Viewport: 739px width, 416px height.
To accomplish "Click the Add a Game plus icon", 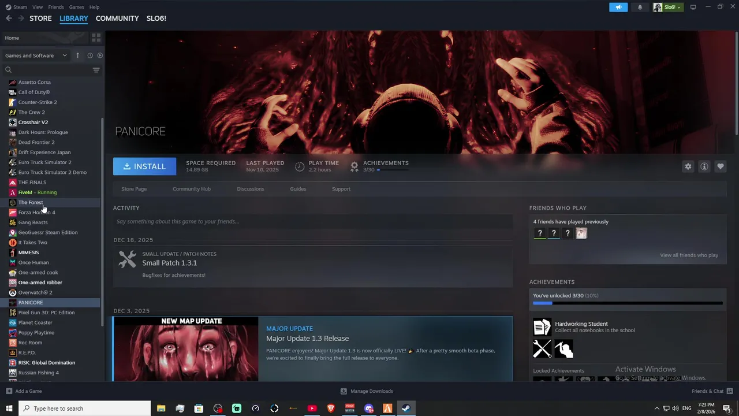I will point(9,391).
